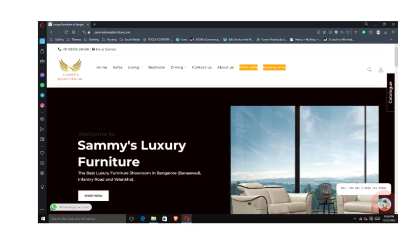Open Instagram in the Opera sidebar

(42, 106)
